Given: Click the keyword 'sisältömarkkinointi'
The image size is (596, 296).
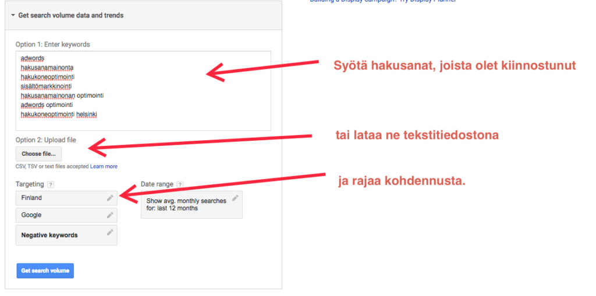Looking at the screenshot, I should (46, 86).
